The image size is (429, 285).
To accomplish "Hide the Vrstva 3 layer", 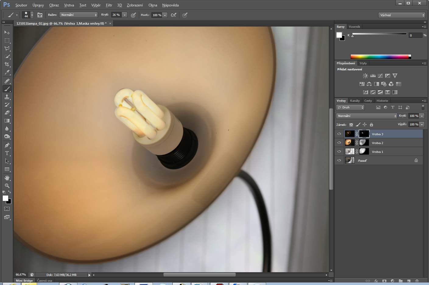I will (x=339, y=134).
